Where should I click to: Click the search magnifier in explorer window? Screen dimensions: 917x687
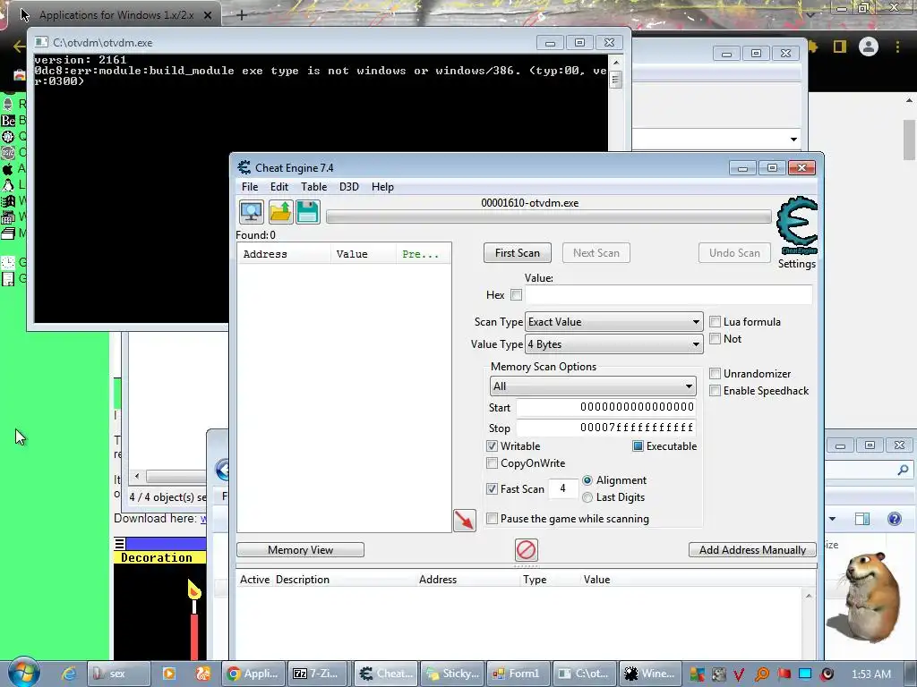click(903, 469)
